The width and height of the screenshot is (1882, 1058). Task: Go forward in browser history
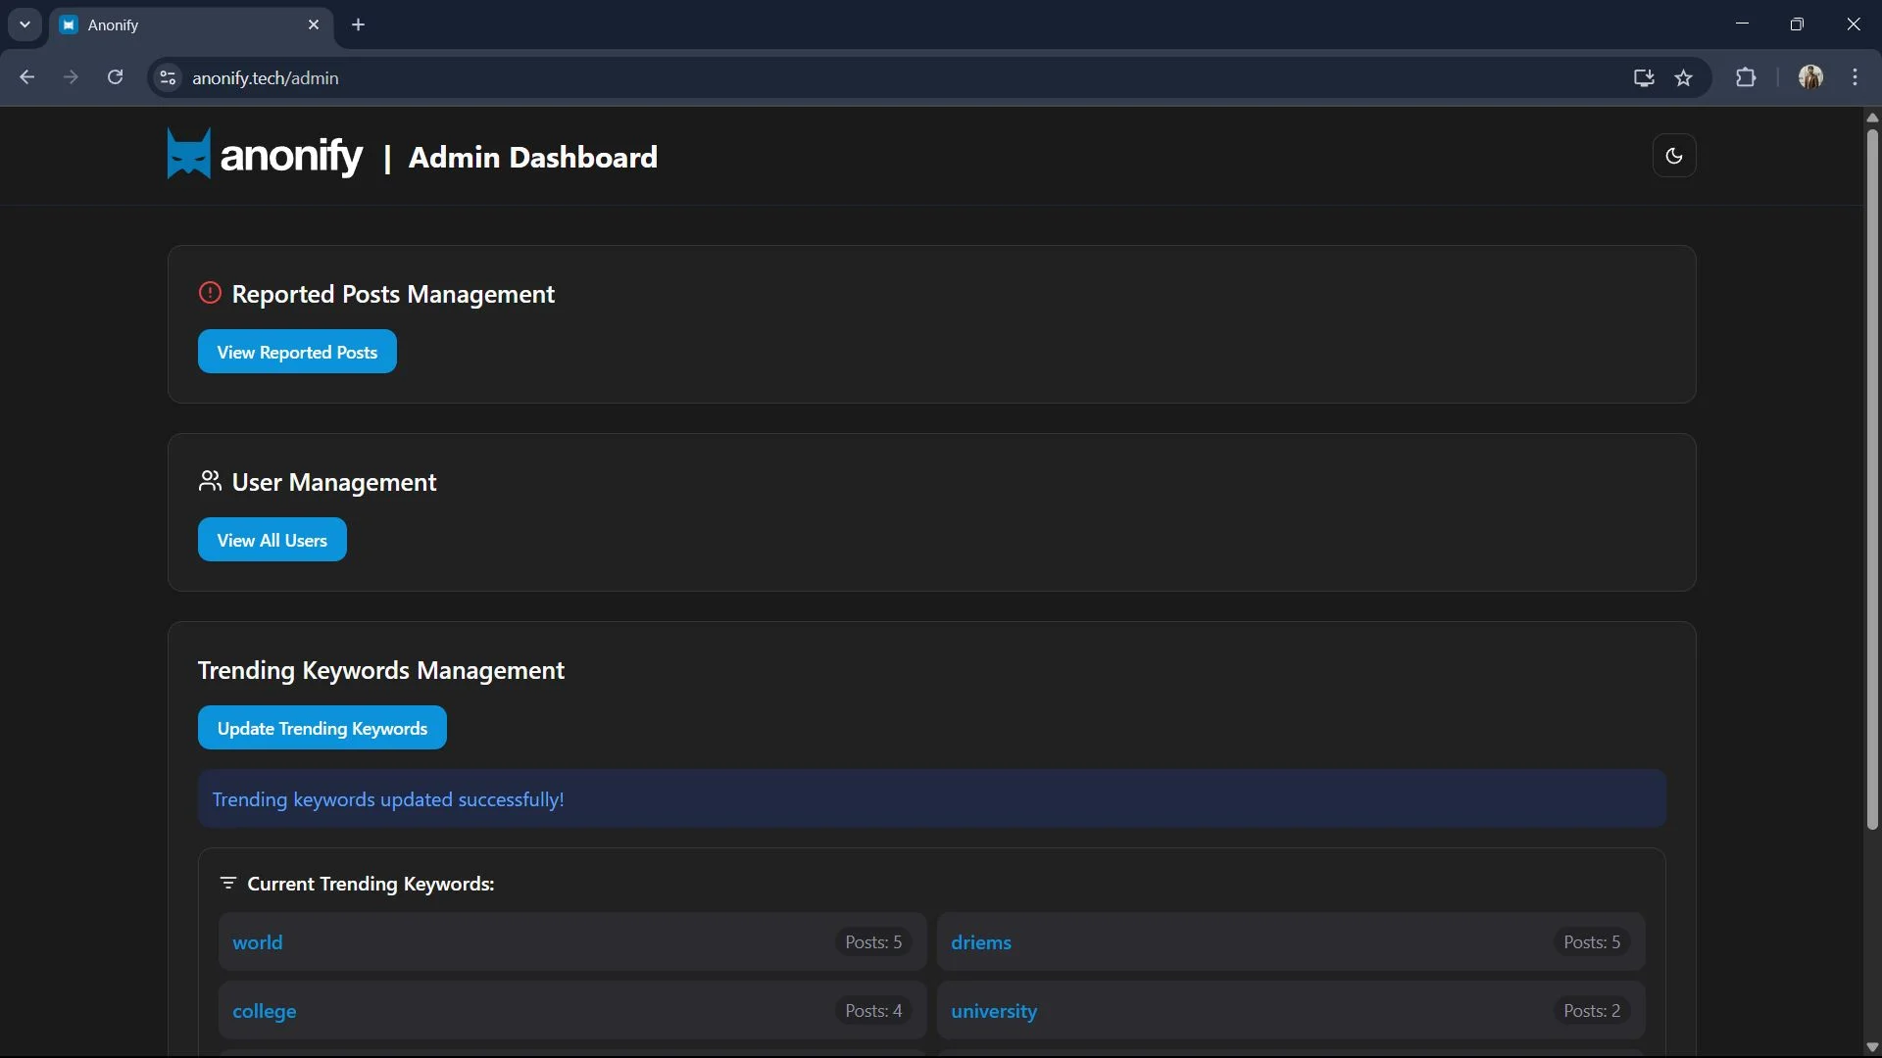71,77
